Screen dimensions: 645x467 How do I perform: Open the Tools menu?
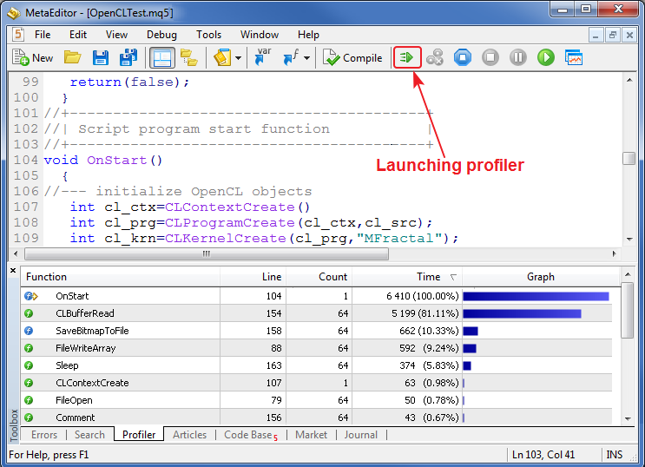coord(208,35)
